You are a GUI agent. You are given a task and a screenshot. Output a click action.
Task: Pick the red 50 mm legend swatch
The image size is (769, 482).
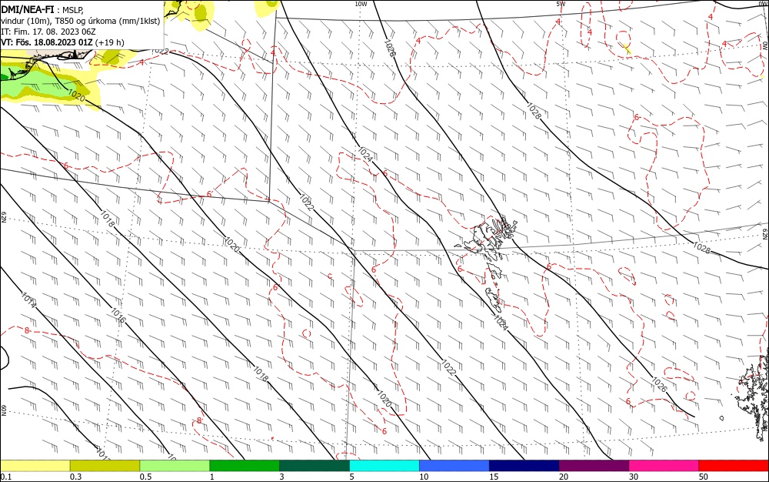[734, 465]
